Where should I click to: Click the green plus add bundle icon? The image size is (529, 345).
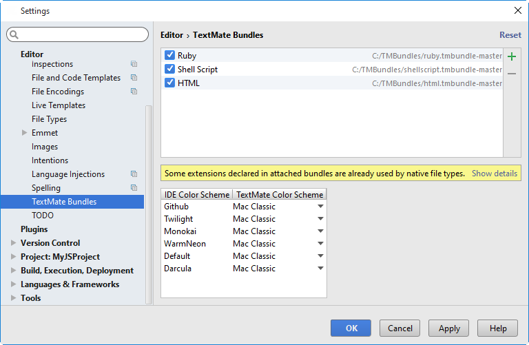[512, 56]
